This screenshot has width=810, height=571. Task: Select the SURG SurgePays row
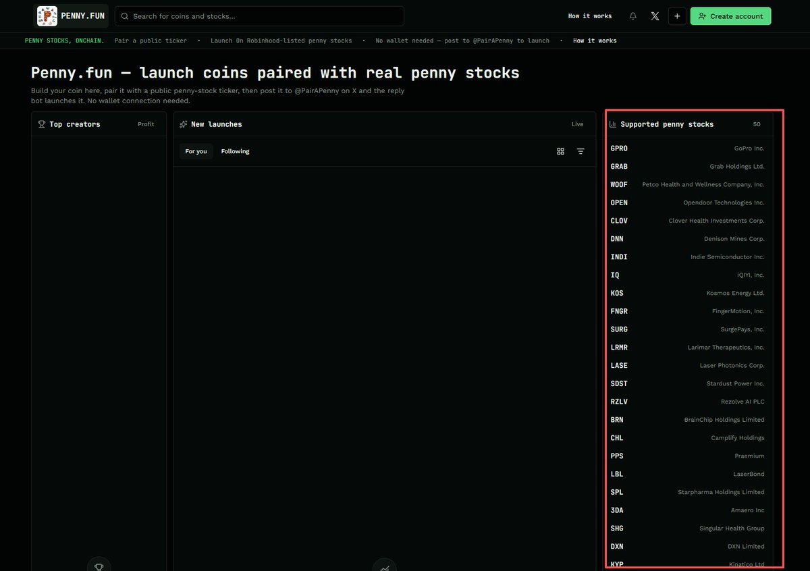tap(687, 329)
